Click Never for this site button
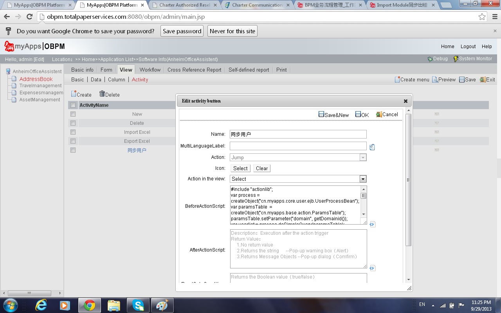This screenshot has width=501, height=313. tap(232, 31)
